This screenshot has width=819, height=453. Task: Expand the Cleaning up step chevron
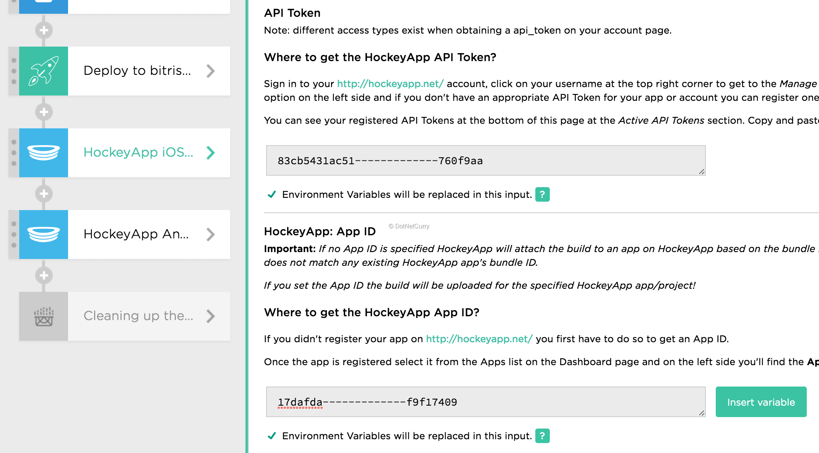[210, 316]
